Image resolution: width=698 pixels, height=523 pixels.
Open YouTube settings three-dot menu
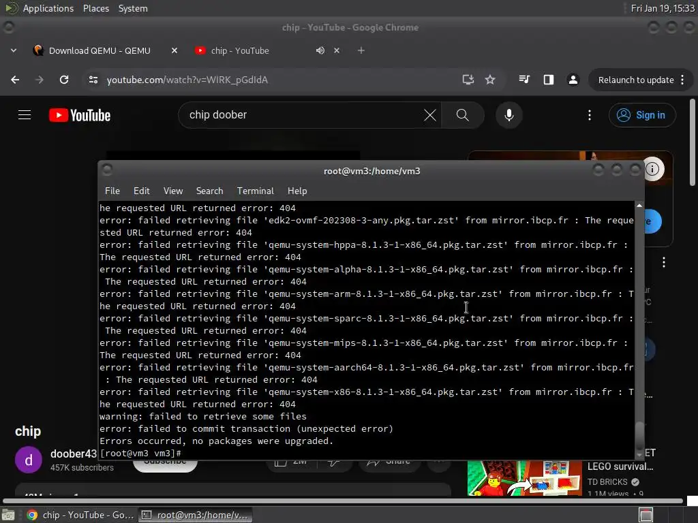pos(590,115)
